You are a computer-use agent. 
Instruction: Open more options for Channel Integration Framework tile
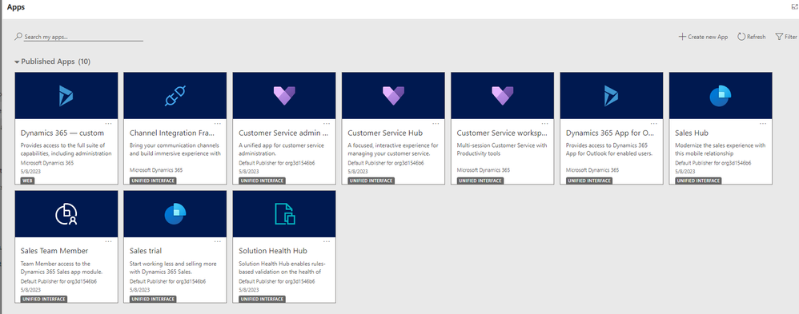pos(218,123)
